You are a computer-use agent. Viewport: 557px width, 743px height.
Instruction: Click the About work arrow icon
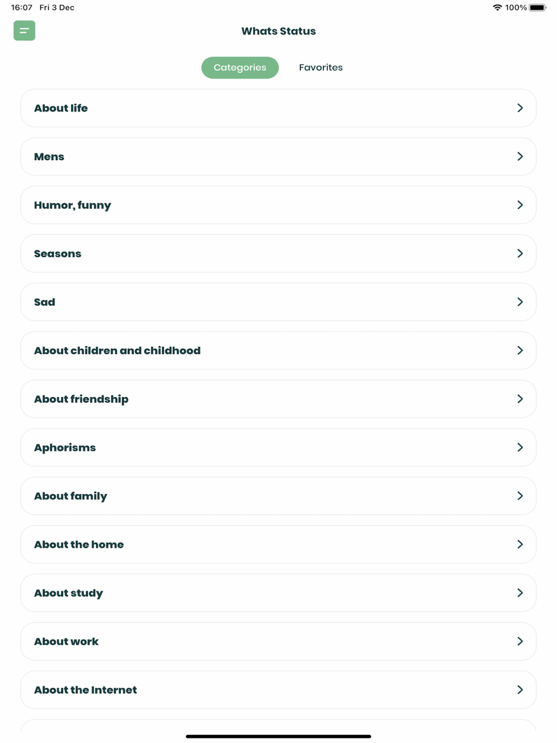(520, 641)
